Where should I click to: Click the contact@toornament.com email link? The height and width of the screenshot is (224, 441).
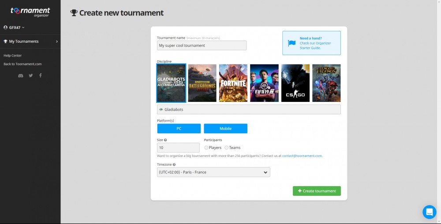[302, 156]
